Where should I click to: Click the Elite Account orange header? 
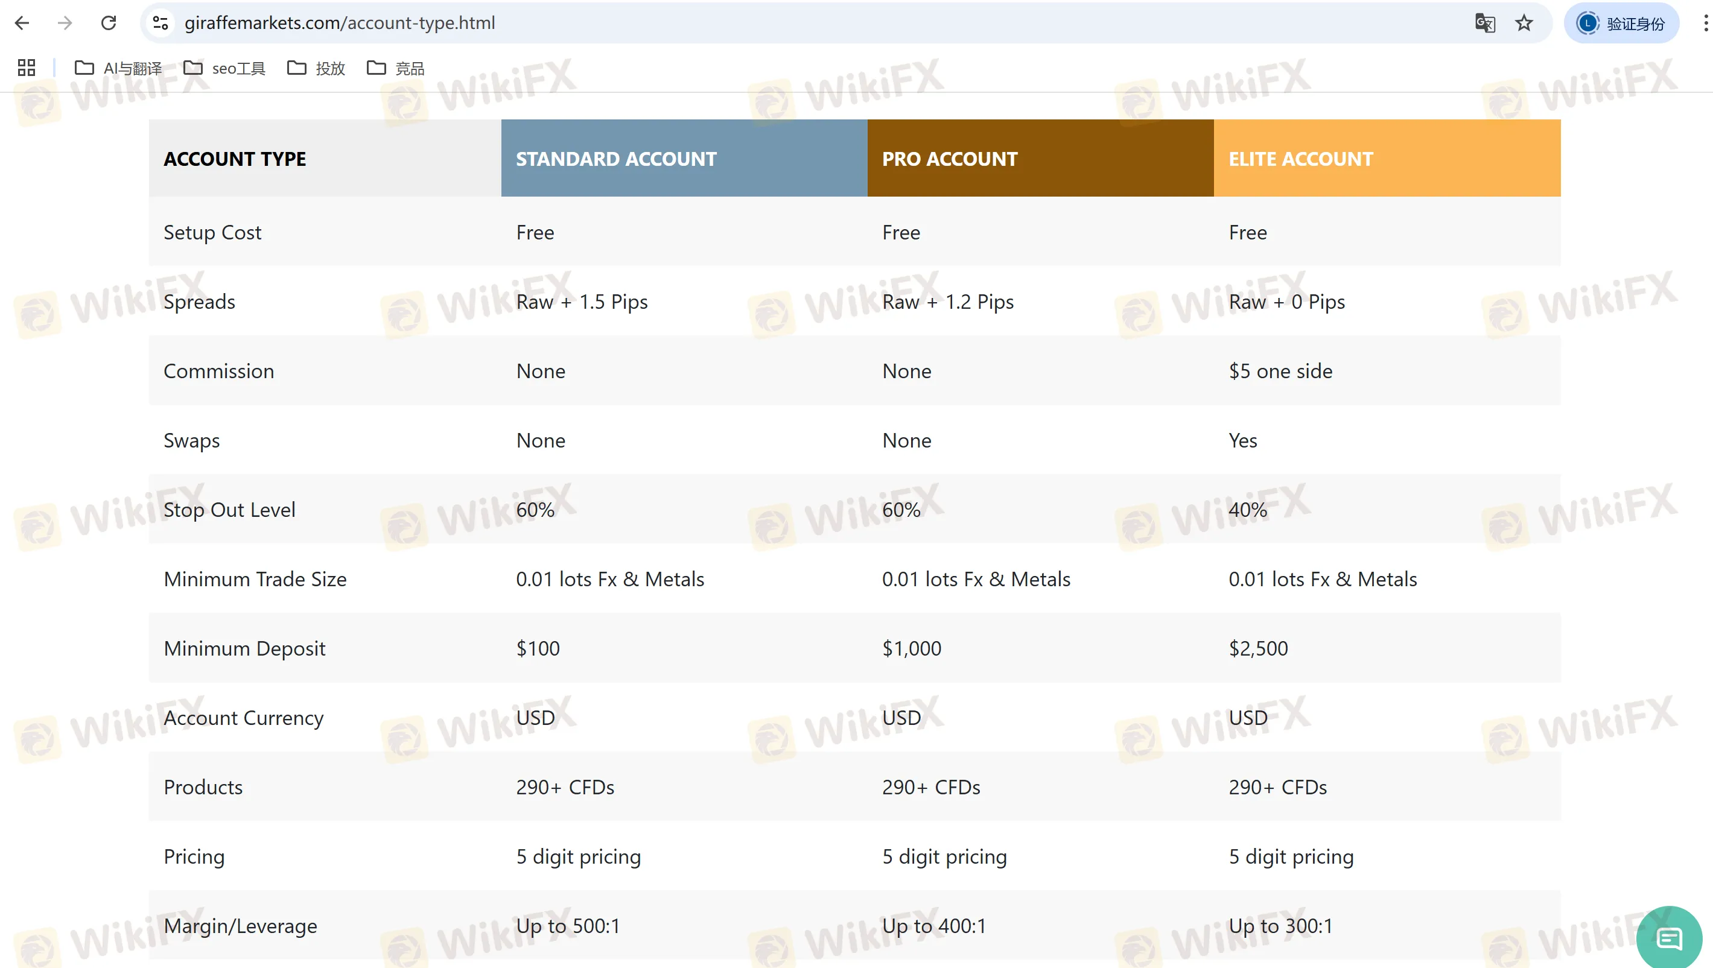tap(1387, 158)
